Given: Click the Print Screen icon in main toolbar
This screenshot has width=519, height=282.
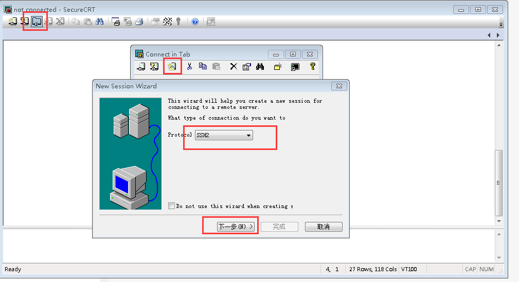Looking at the screenshot, I should point(116,22).
